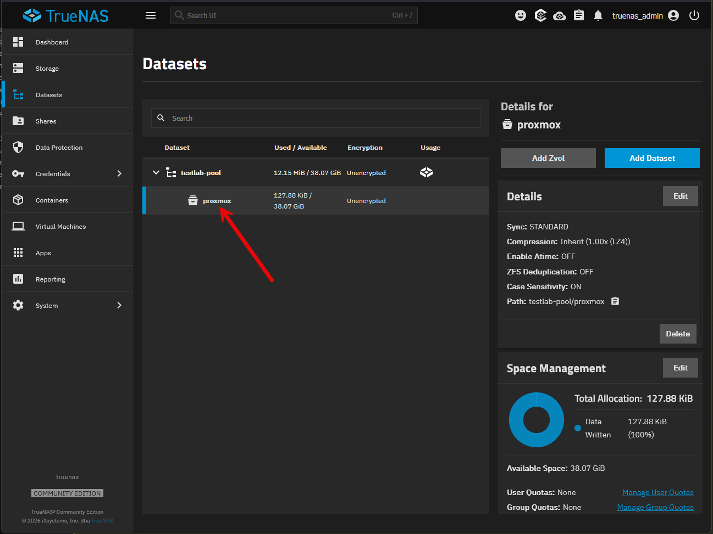Image resolution: width=713 pixels, height=534 pixels.
Task: Click the space allocation donut chart
Action: coord(537,420)
